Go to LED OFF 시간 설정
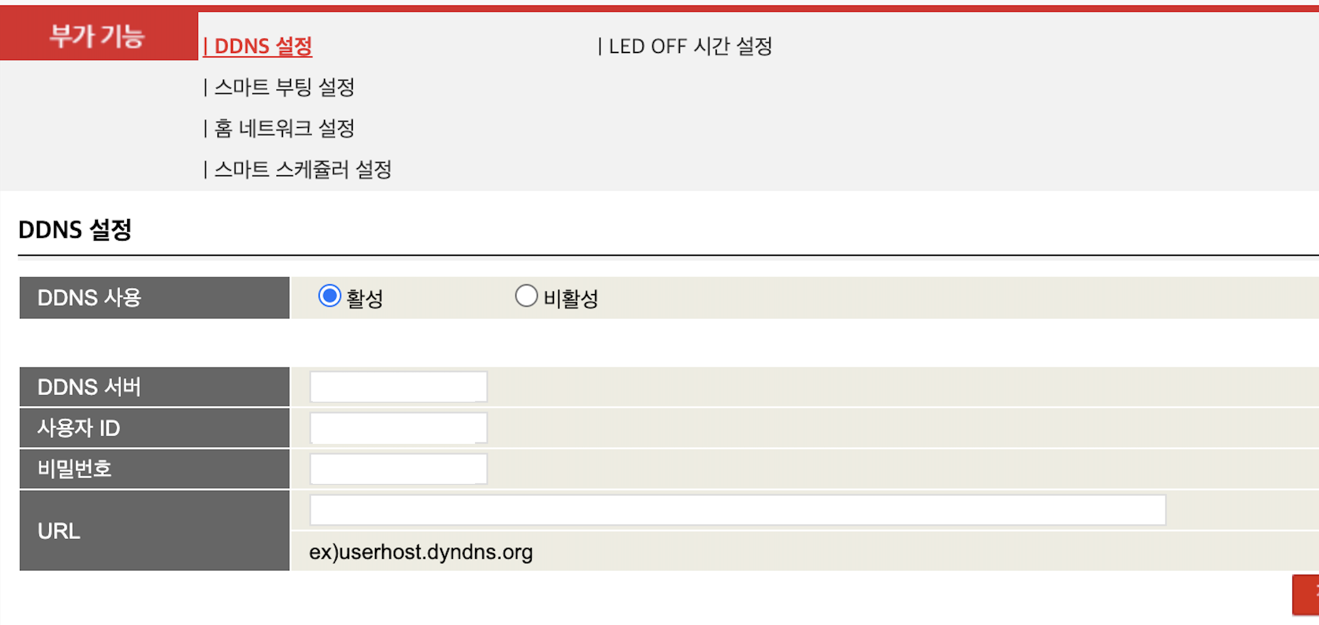The width and height of the screenshot is (1319, 625). (685, 46)
